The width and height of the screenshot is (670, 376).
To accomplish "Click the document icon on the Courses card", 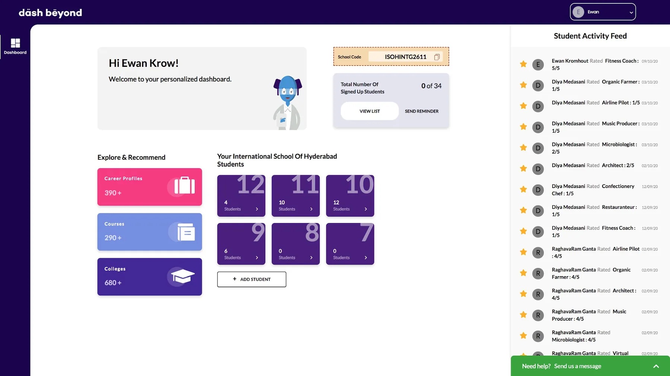I will tap(186, 232).
